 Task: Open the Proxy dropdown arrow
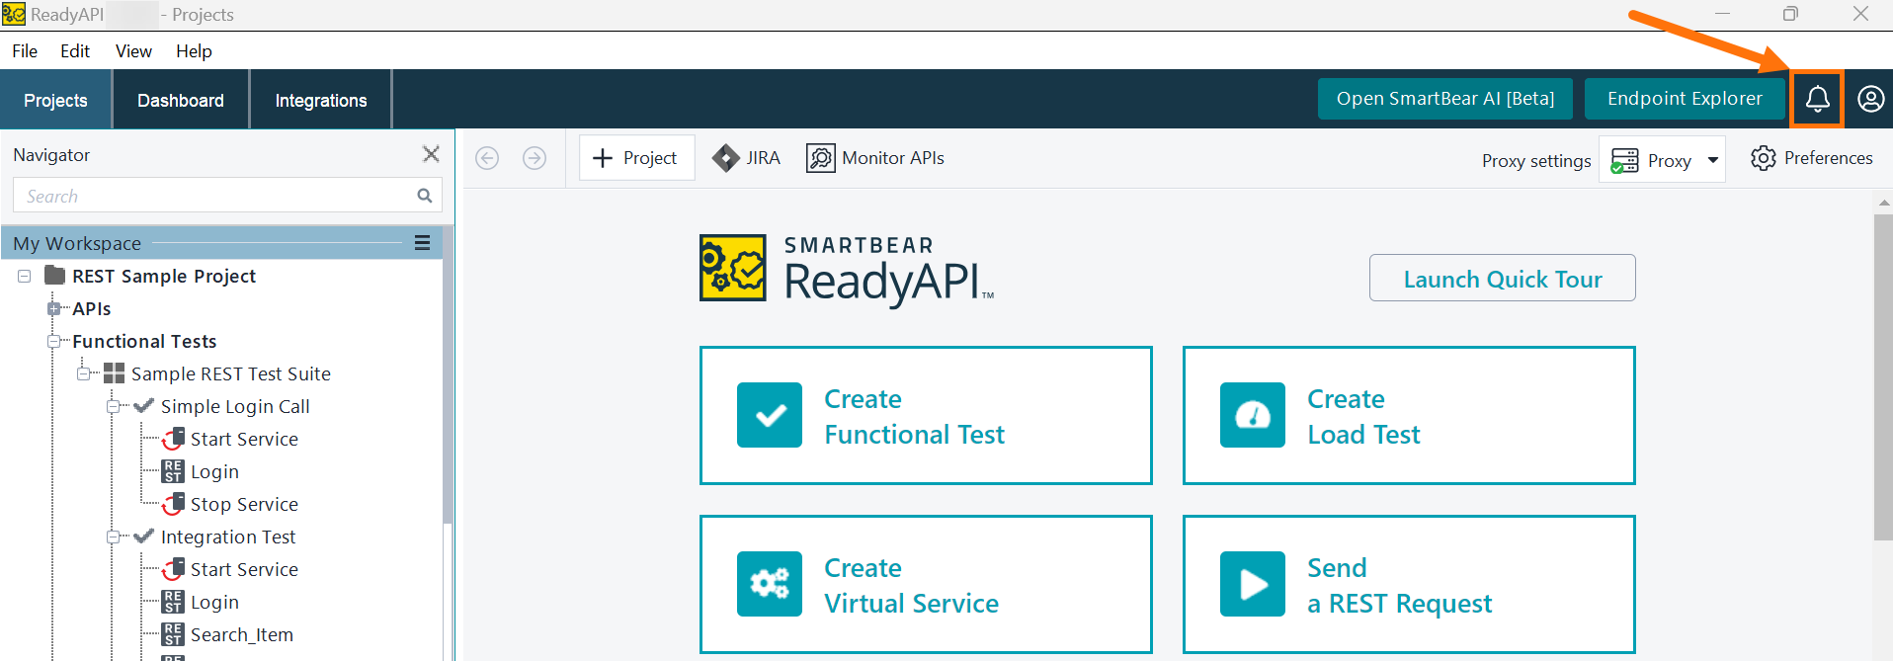pos(1713,160)
